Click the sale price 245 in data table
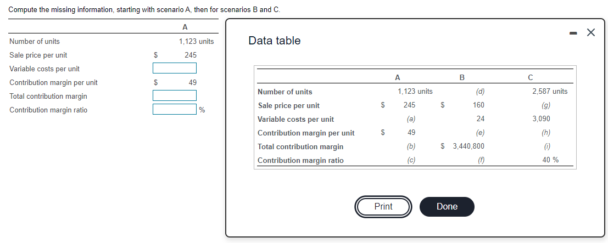Viewport: 608px width, 243px height. [409, 105]
